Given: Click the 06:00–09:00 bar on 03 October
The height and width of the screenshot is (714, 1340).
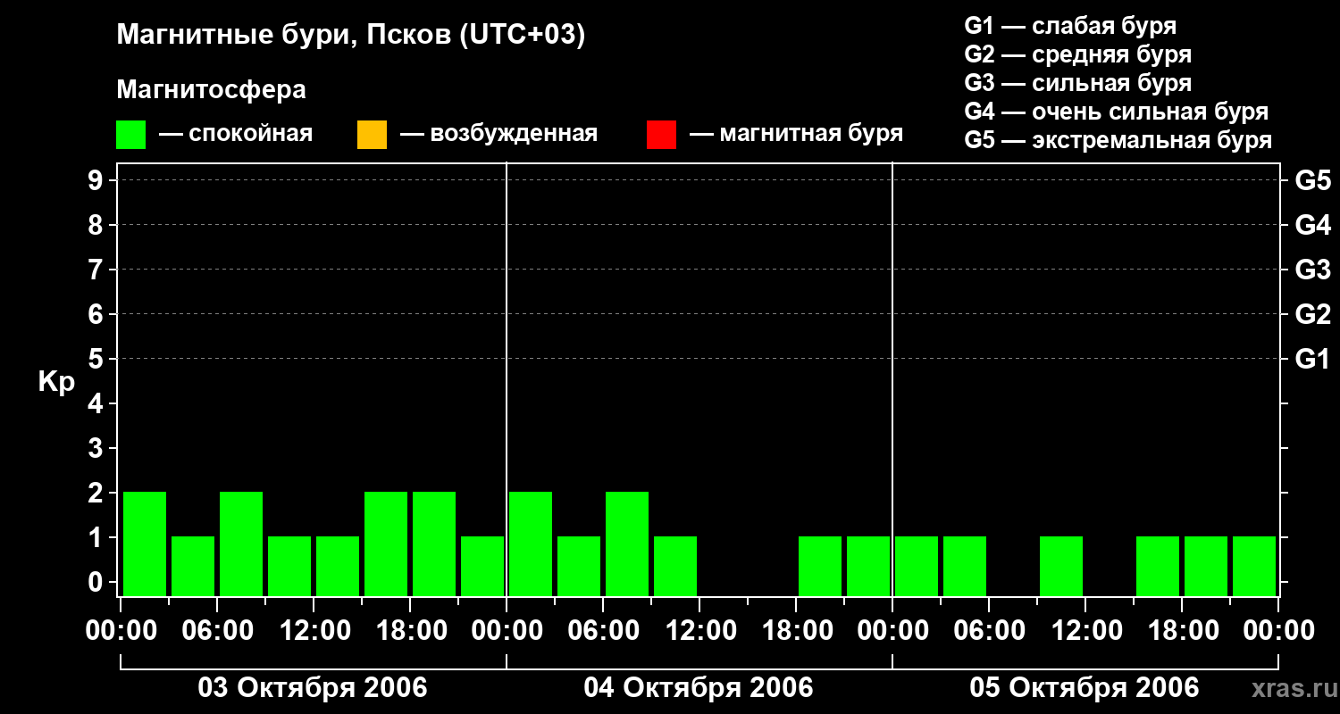Looking at the screenshot, I should tap(241, 544).
